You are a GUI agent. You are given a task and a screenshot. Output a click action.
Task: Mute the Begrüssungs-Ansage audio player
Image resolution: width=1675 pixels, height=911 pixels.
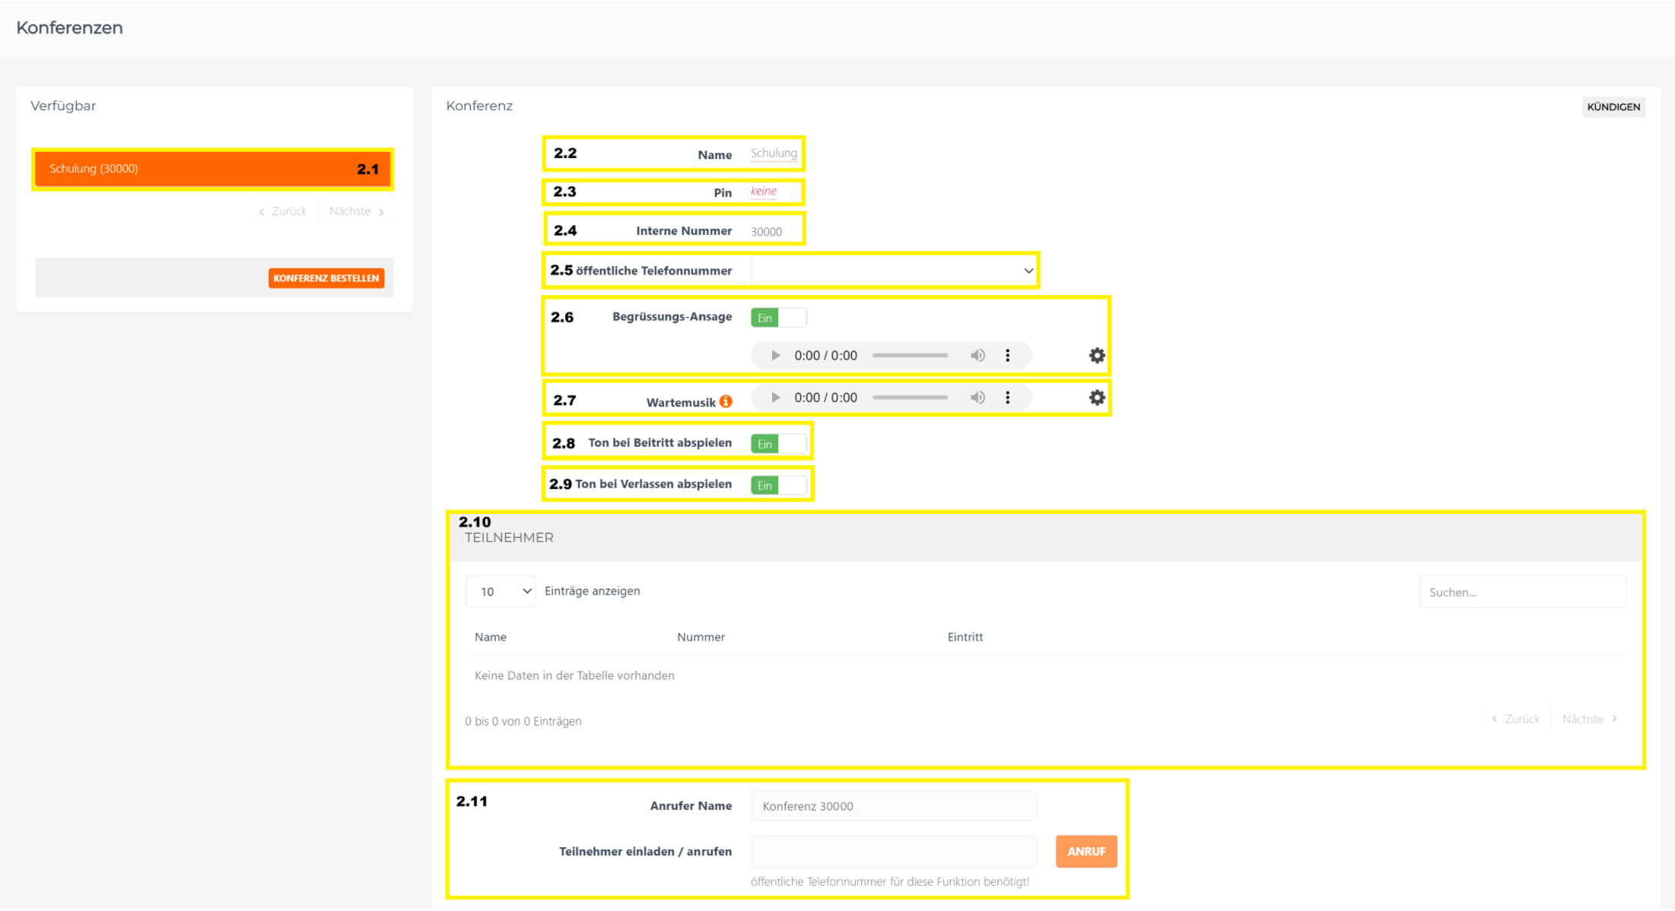tap(977, 355)
